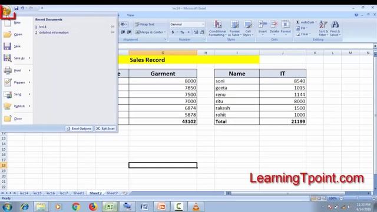Expand the Prepare submenu arrow

pyautogui.click(x=29, y=82)
